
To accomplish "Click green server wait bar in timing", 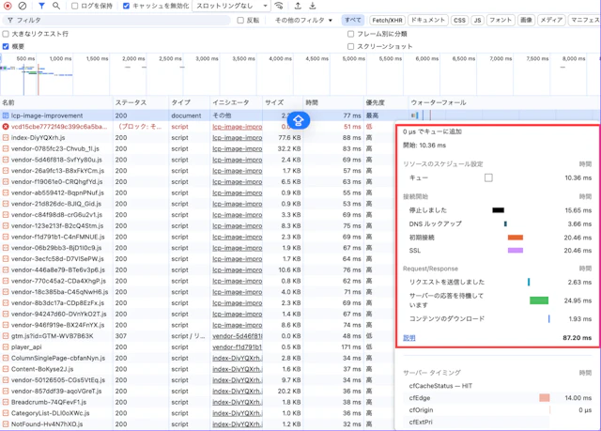I will pyautogui.click(x=539, y=300).
